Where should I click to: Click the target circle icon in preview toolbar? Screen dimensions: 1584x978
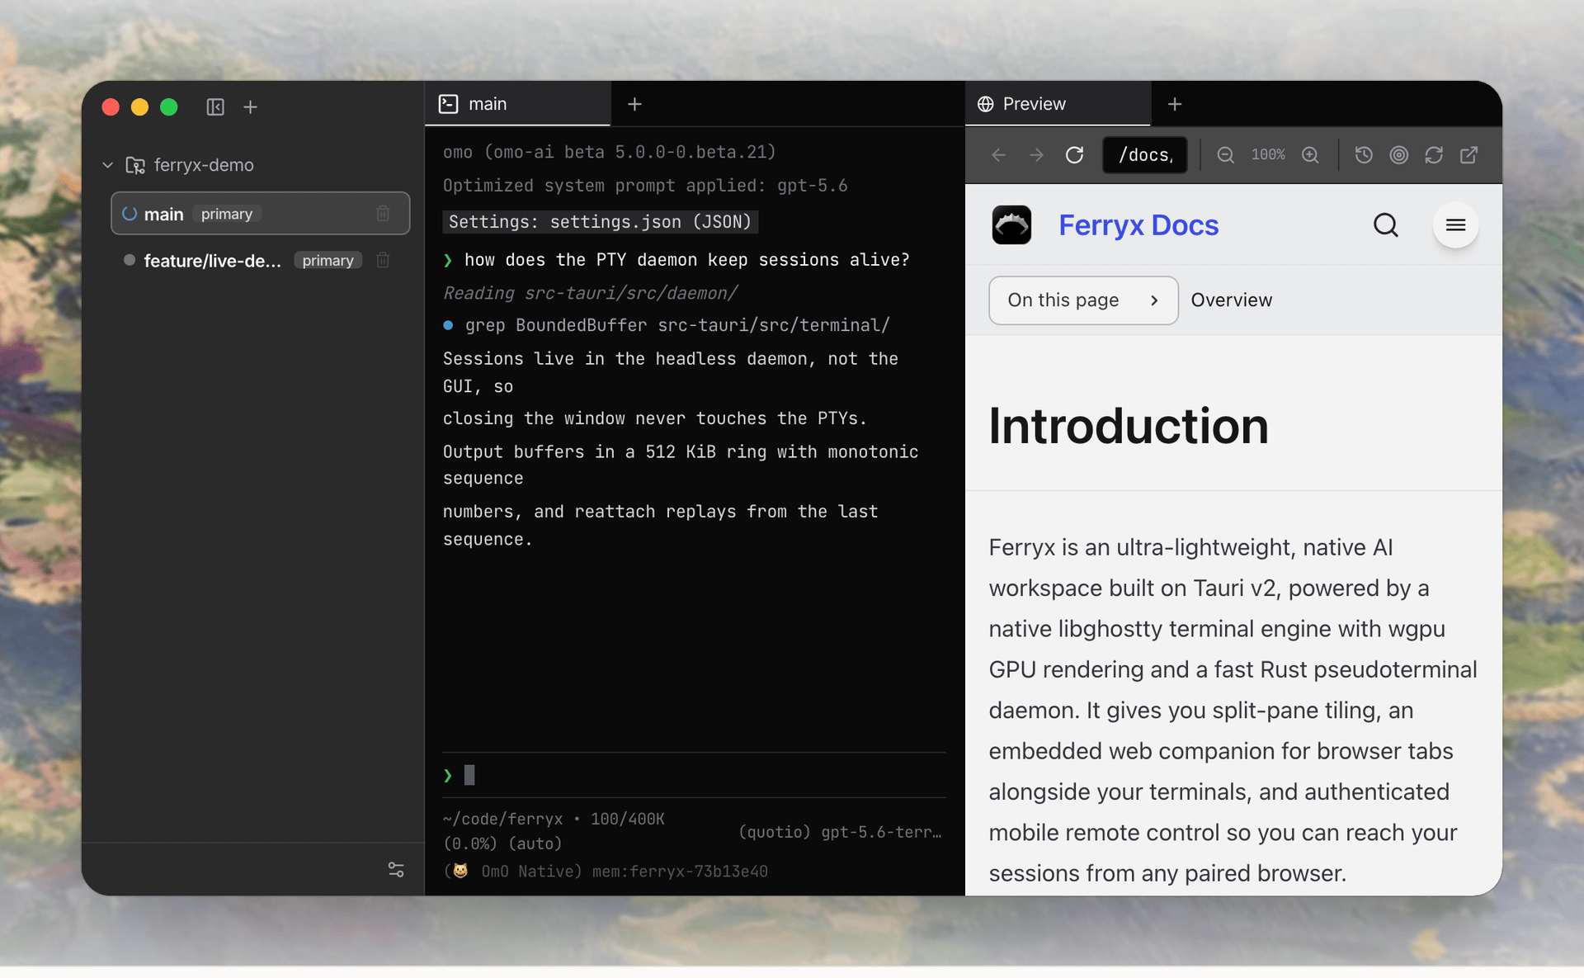[1399, 155]
